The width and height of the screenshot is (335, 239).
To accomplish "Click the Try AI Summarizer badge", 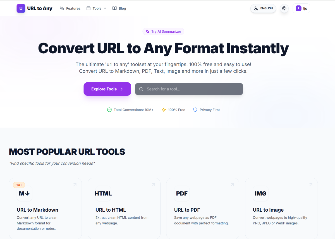I will tap(163, 32).
